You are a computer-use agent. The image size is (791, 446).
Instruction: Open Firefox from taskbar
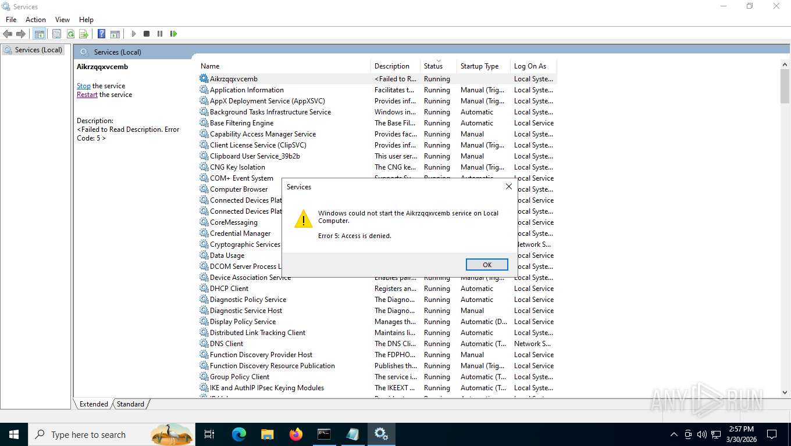click(x=295, y=434)
